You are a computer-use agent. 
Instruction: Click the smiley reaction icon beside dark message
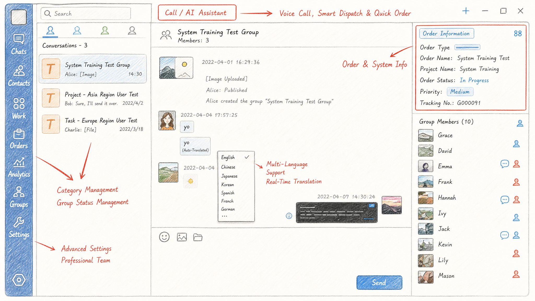(x=289, y=216)
